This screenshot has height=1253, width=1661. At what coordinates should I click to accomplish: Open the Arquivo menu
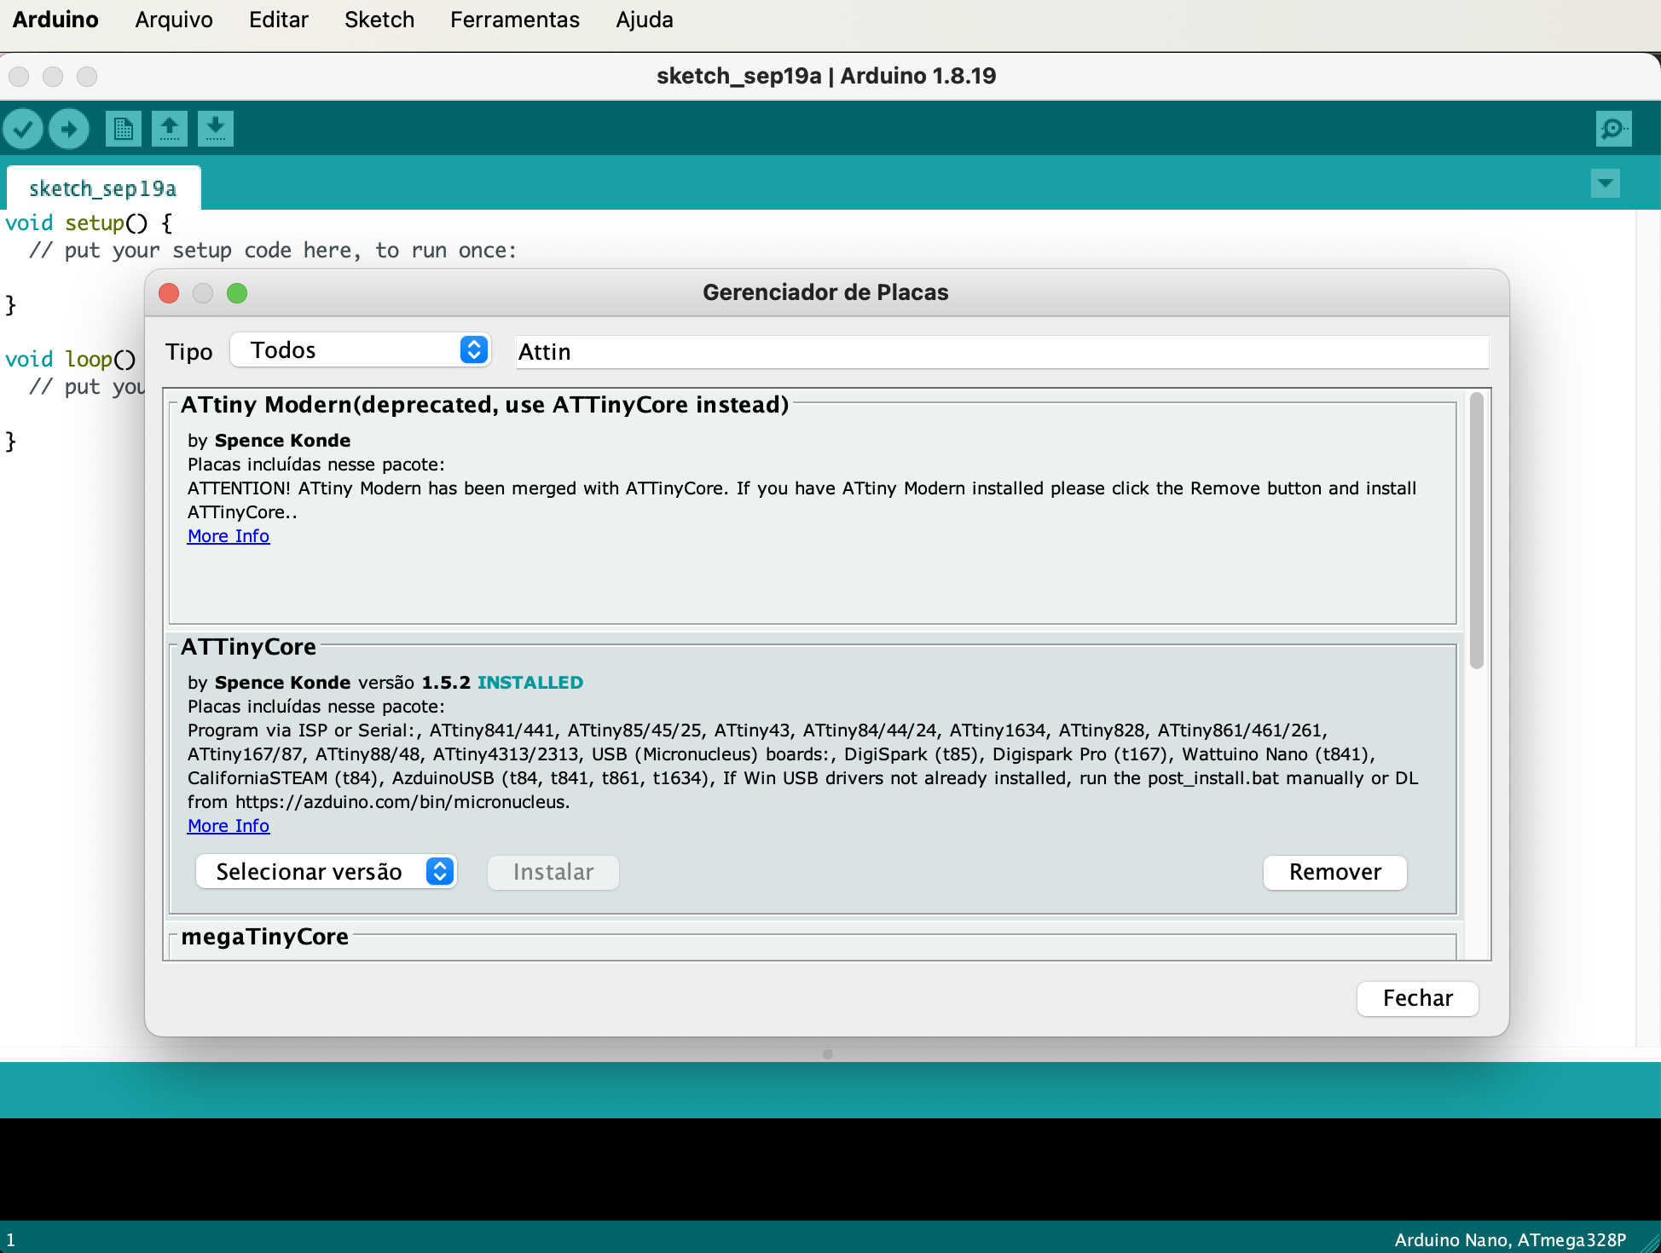tap(174, 20)
